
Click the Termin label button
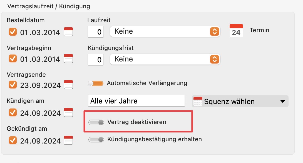coord(259,30)
